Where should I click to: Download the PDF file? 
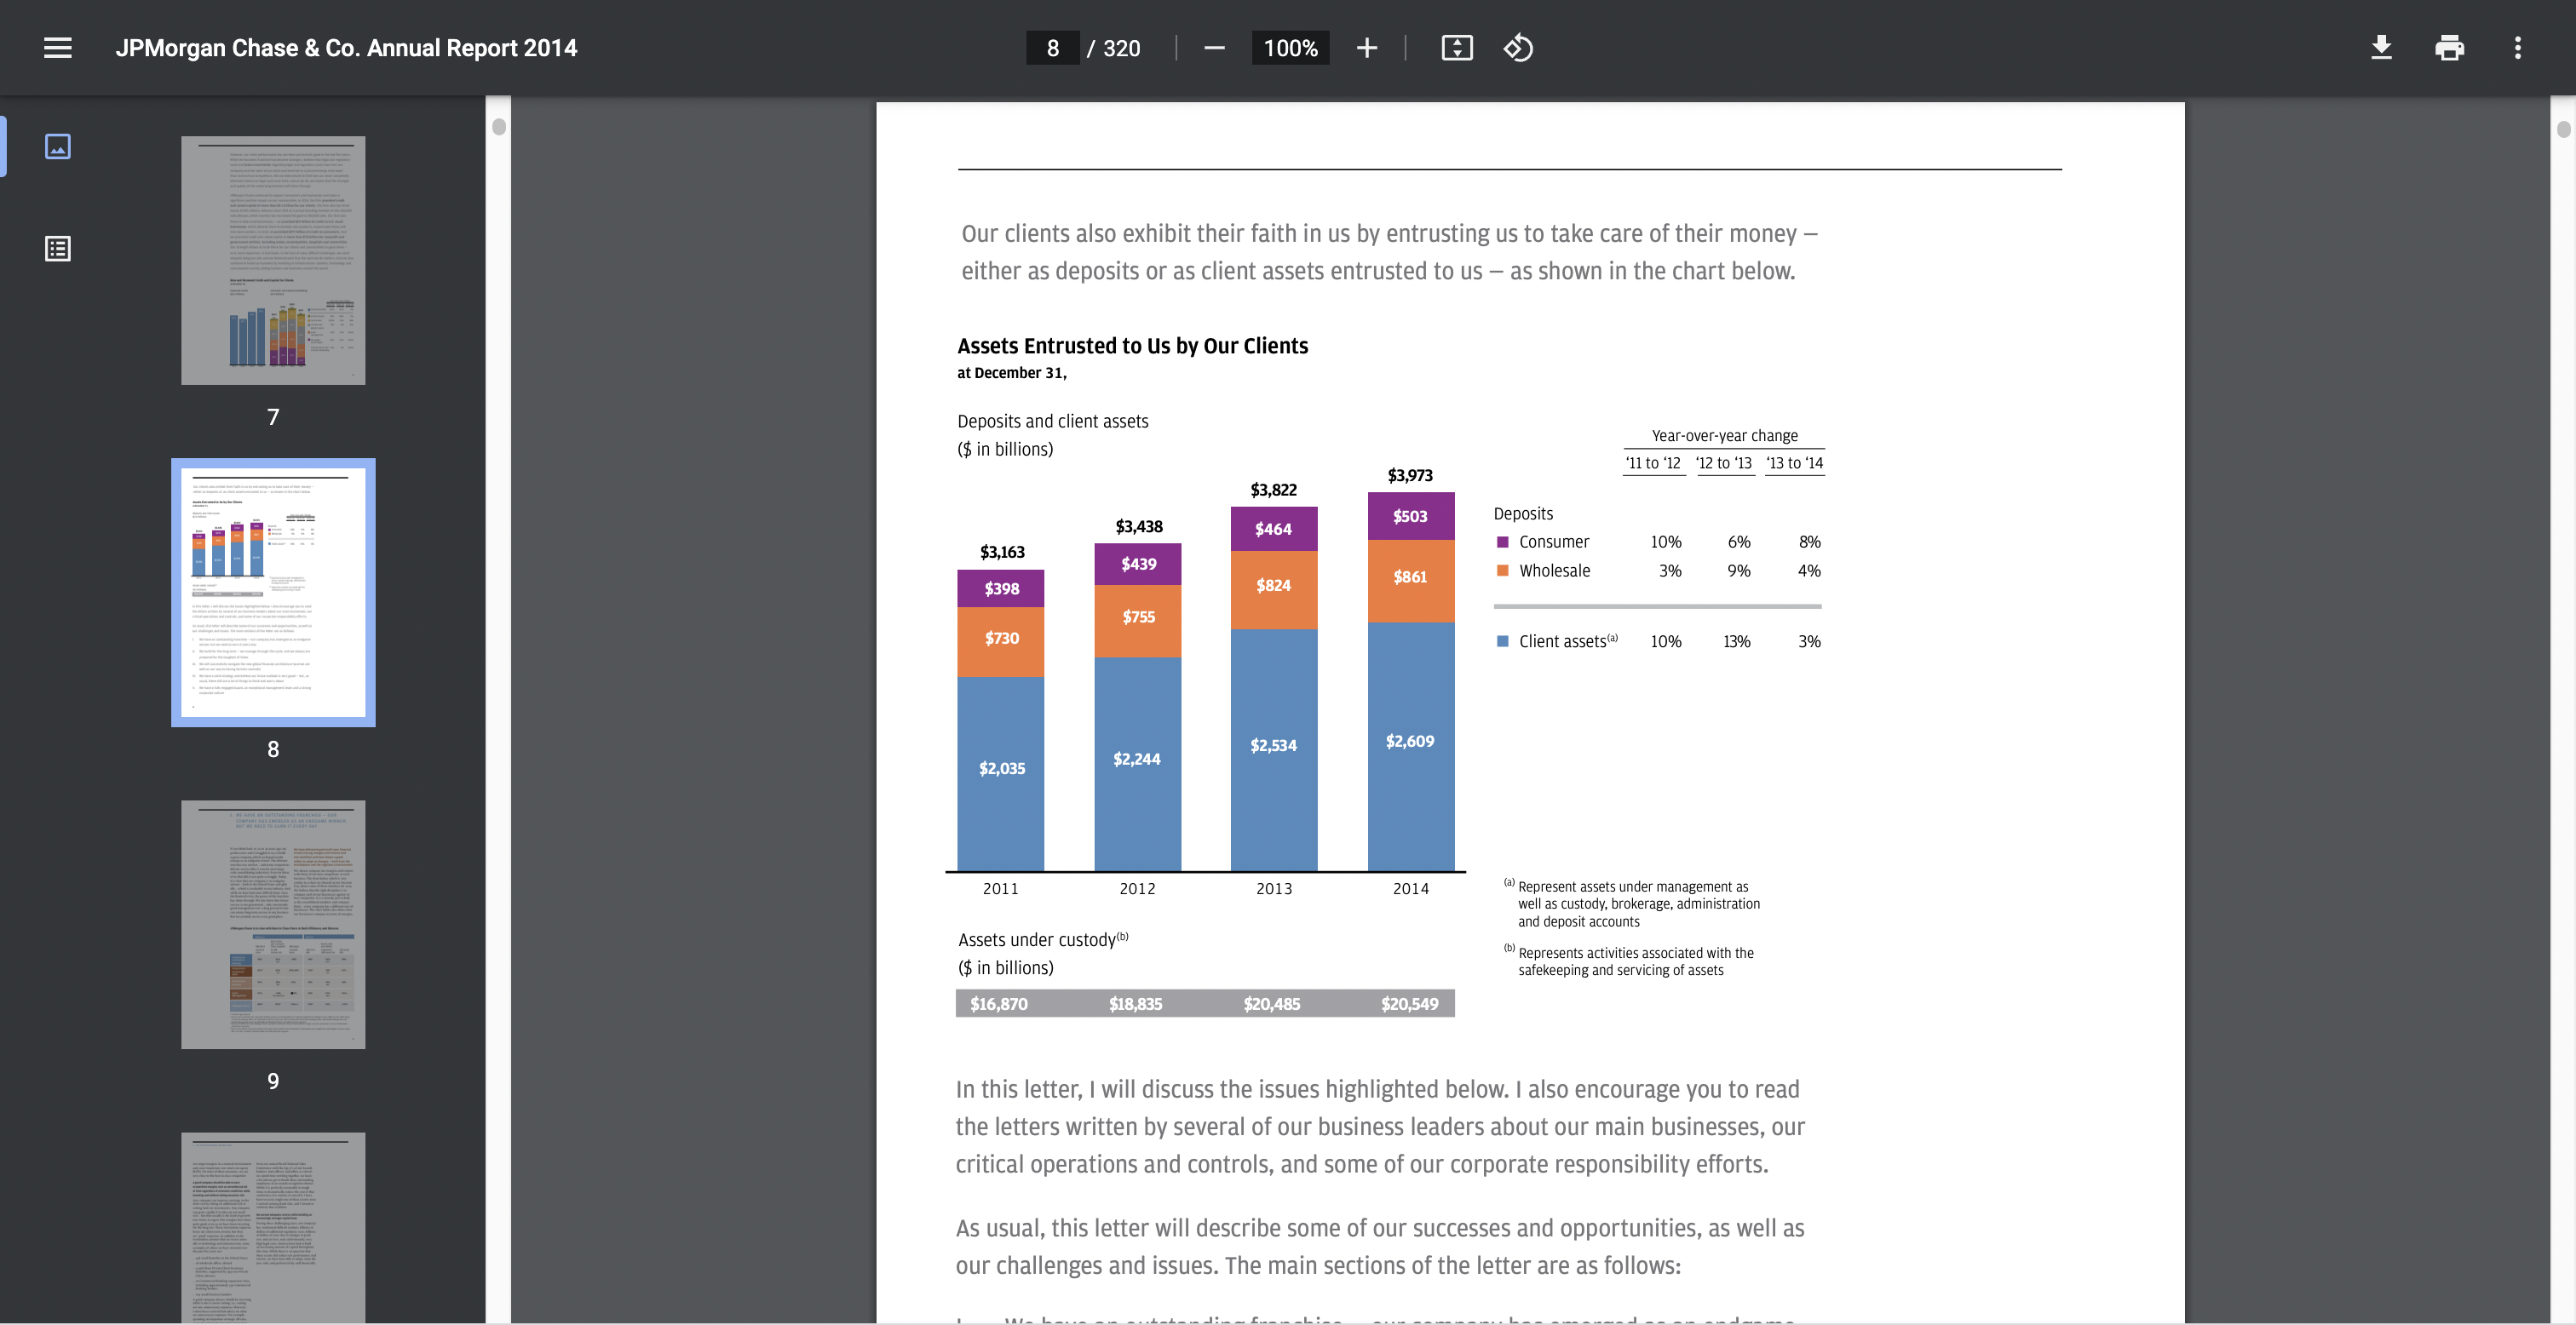click(2381, 48)
